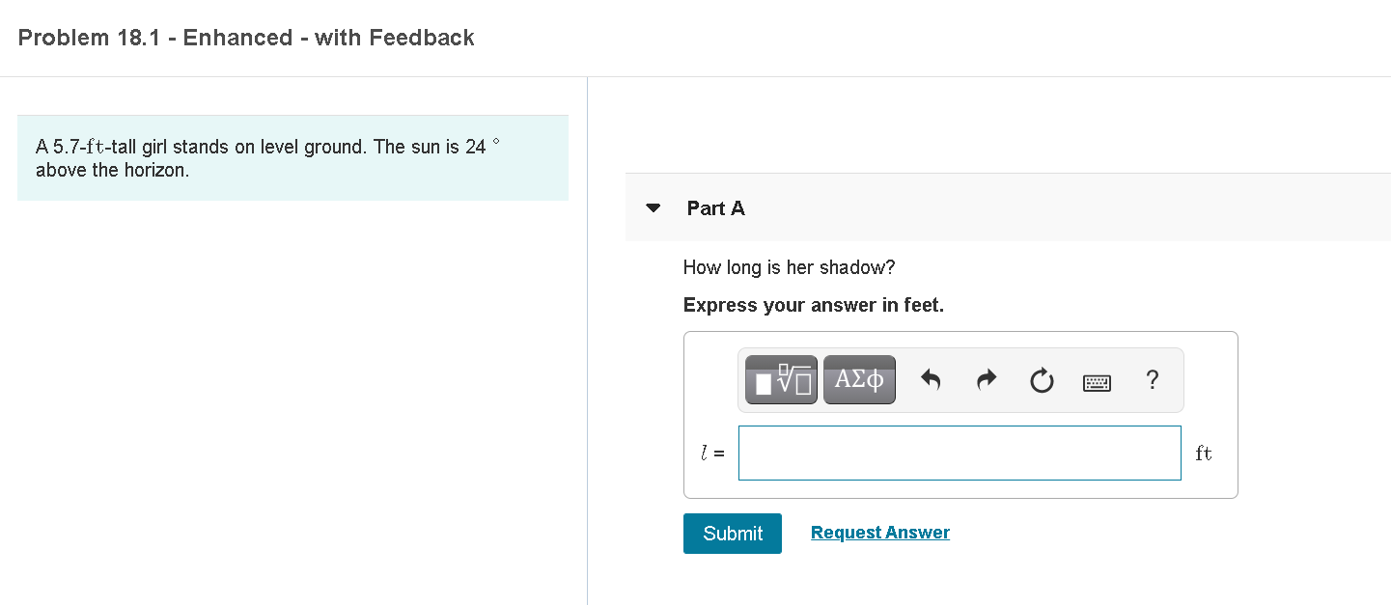Collapse Part A using the triangle arrow

coord(654,208)
